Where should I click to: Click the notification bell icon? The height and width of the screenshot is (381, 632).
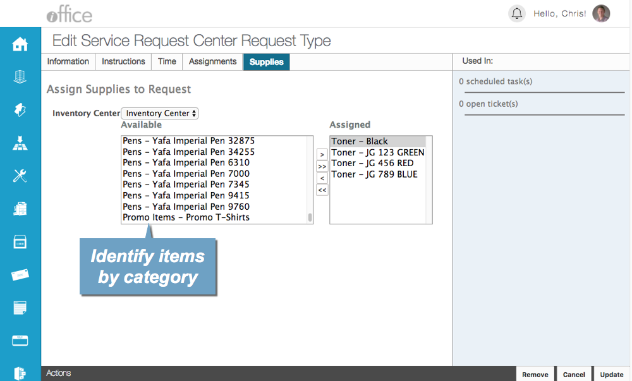[x=517, y=14]
